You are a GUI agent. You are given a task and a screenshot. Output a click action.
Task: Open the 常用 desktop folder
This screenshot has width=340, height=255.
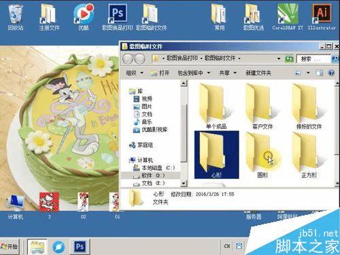[219, 17]
